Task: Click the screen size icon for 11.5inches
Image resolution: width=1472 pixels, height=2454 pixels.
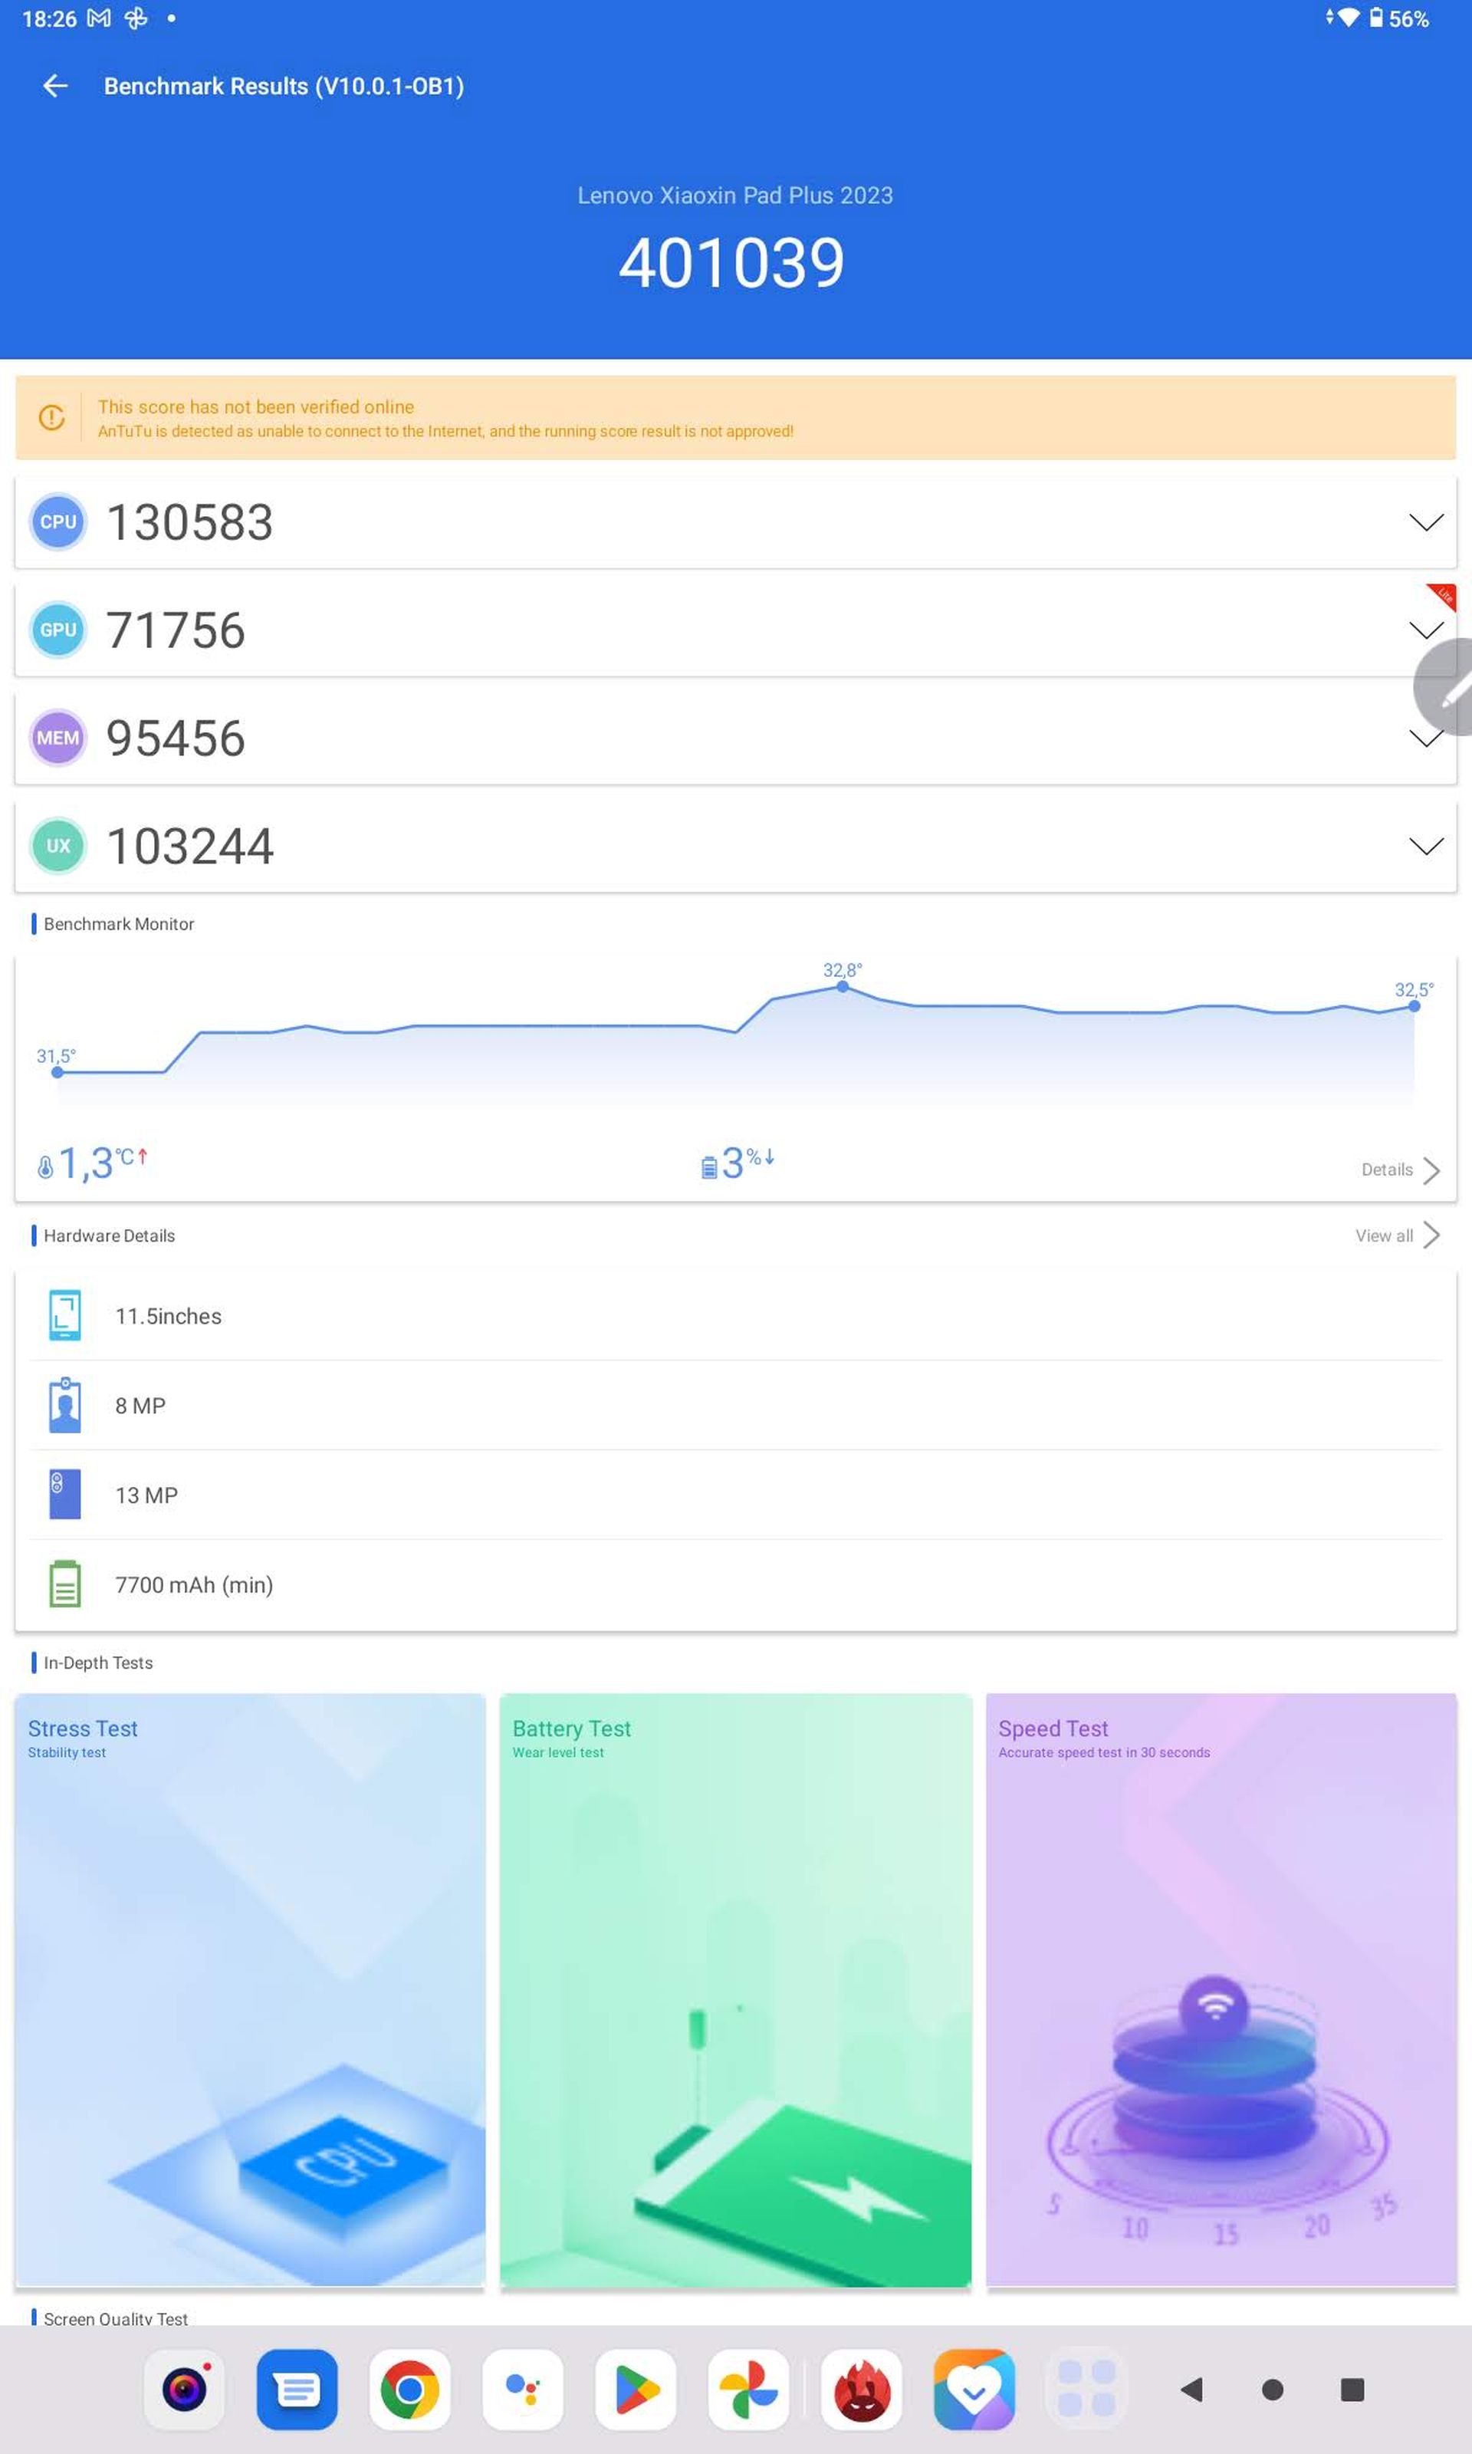Action: [x=64, y=1315]
